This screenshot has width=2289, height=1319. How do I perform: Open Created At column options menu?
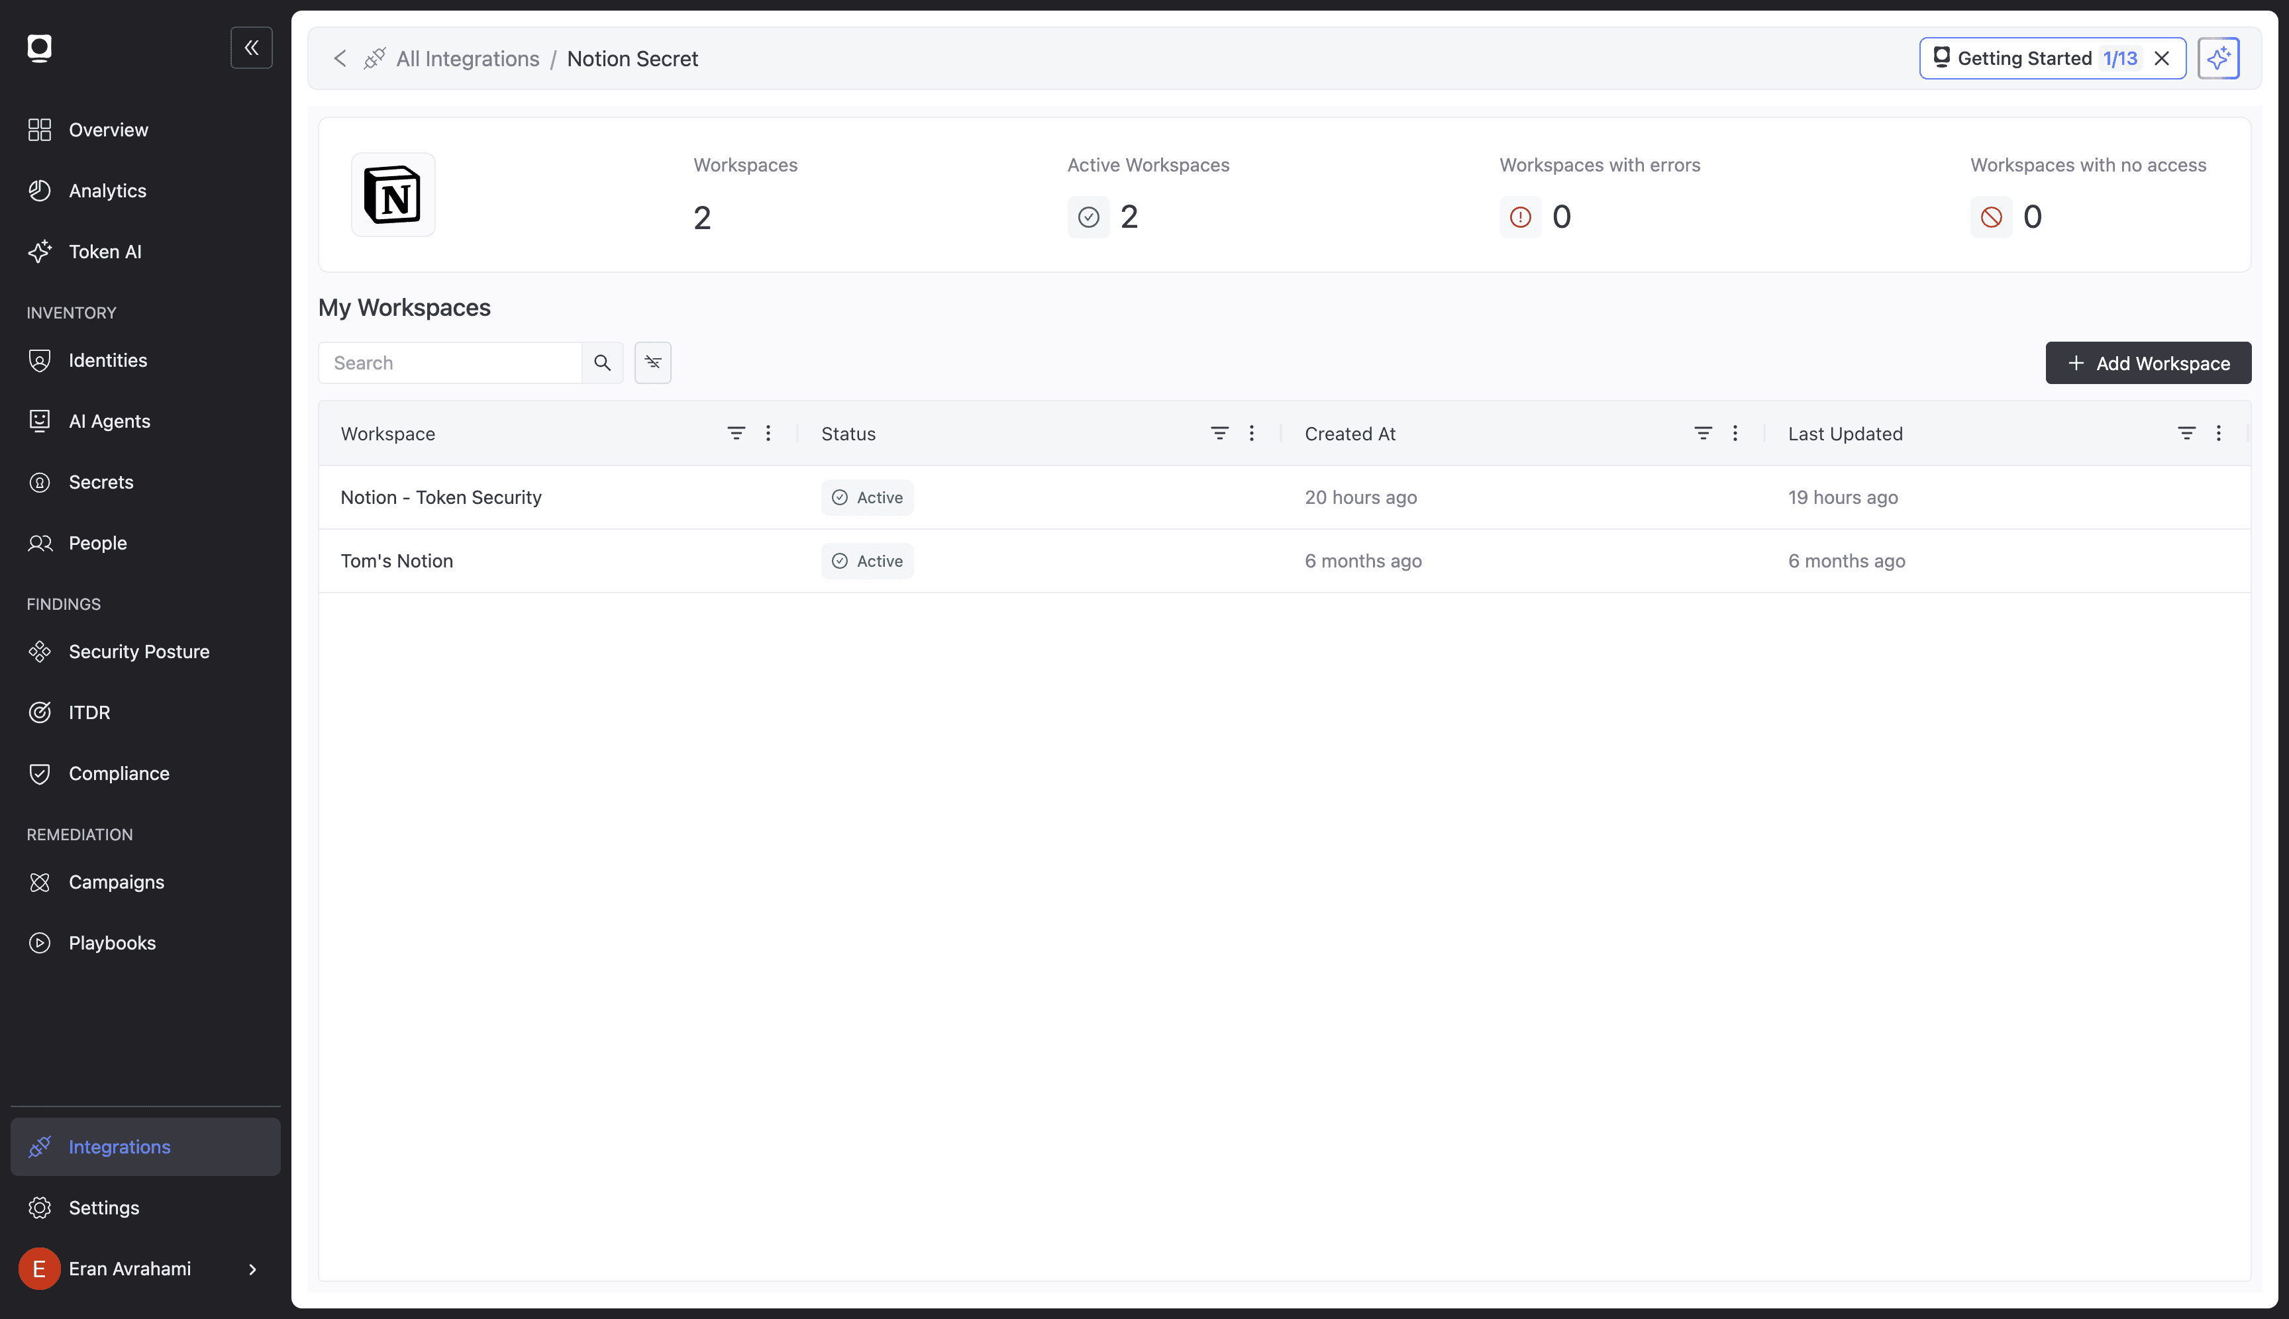point(1735,433)
